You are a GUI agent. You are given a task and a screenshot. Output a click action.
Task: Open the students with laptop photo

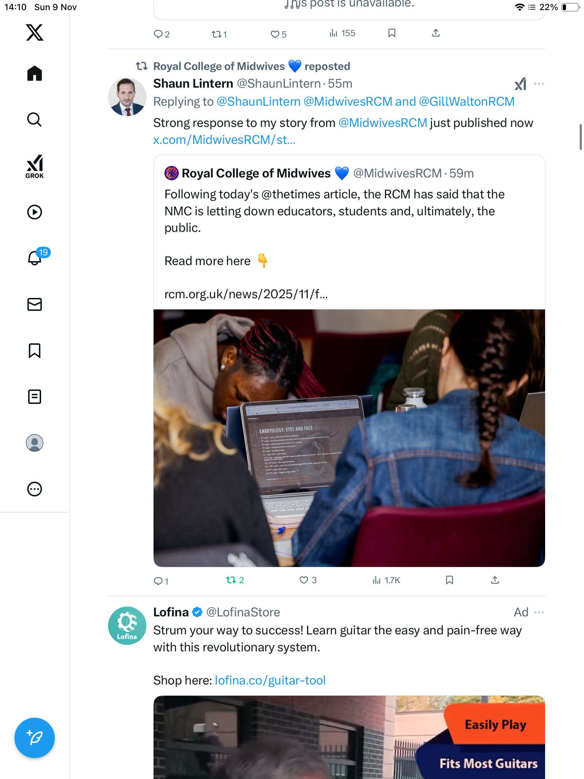click(x=349, y=438)
